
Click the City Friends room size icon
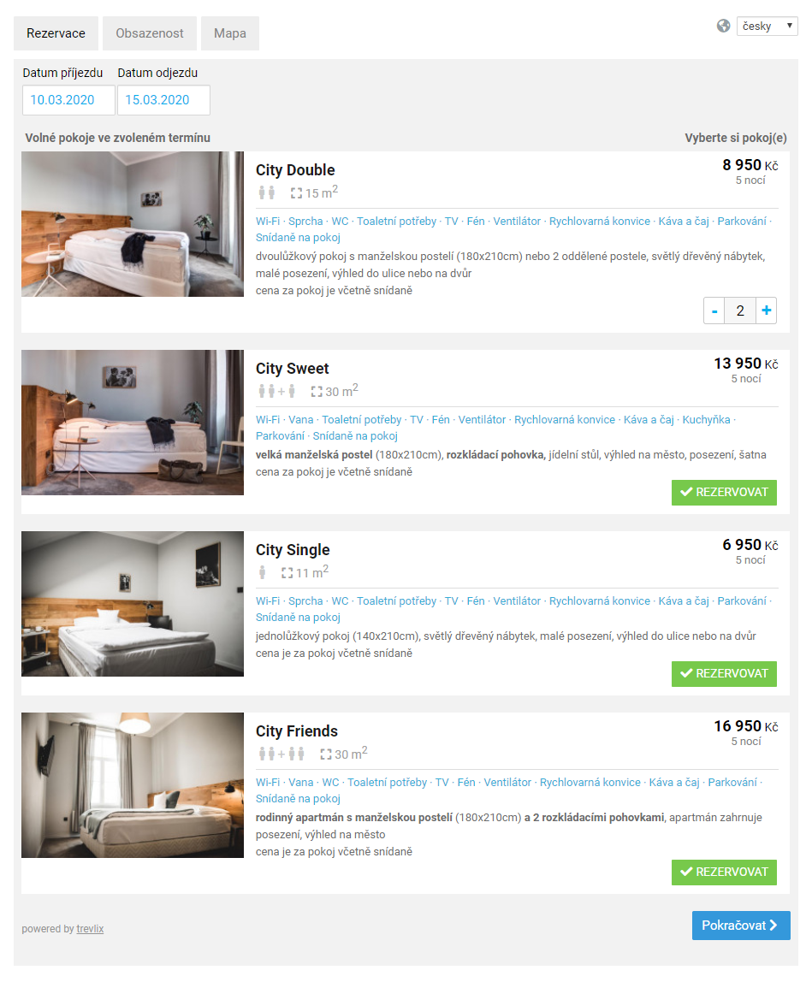(326, 754)
